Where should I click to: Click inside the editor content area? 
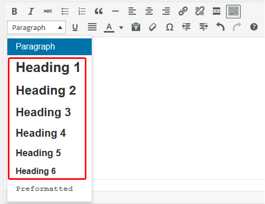coord(178,108)
